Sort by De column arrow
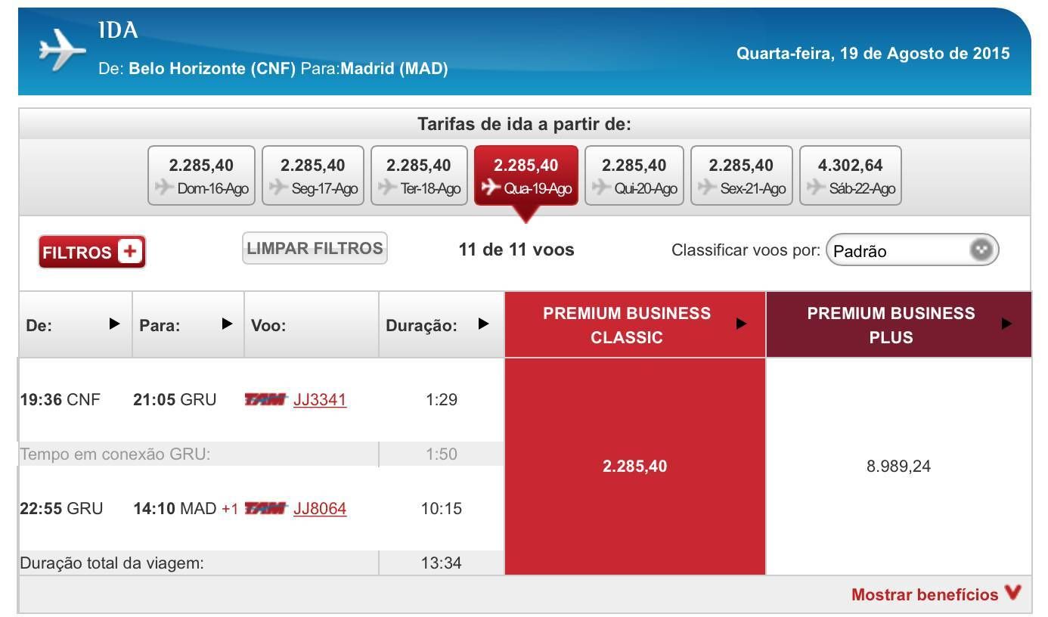Image resolution: width=1048 pixels, height=617 pixels. pyautogui.click(x=114, y=324)
